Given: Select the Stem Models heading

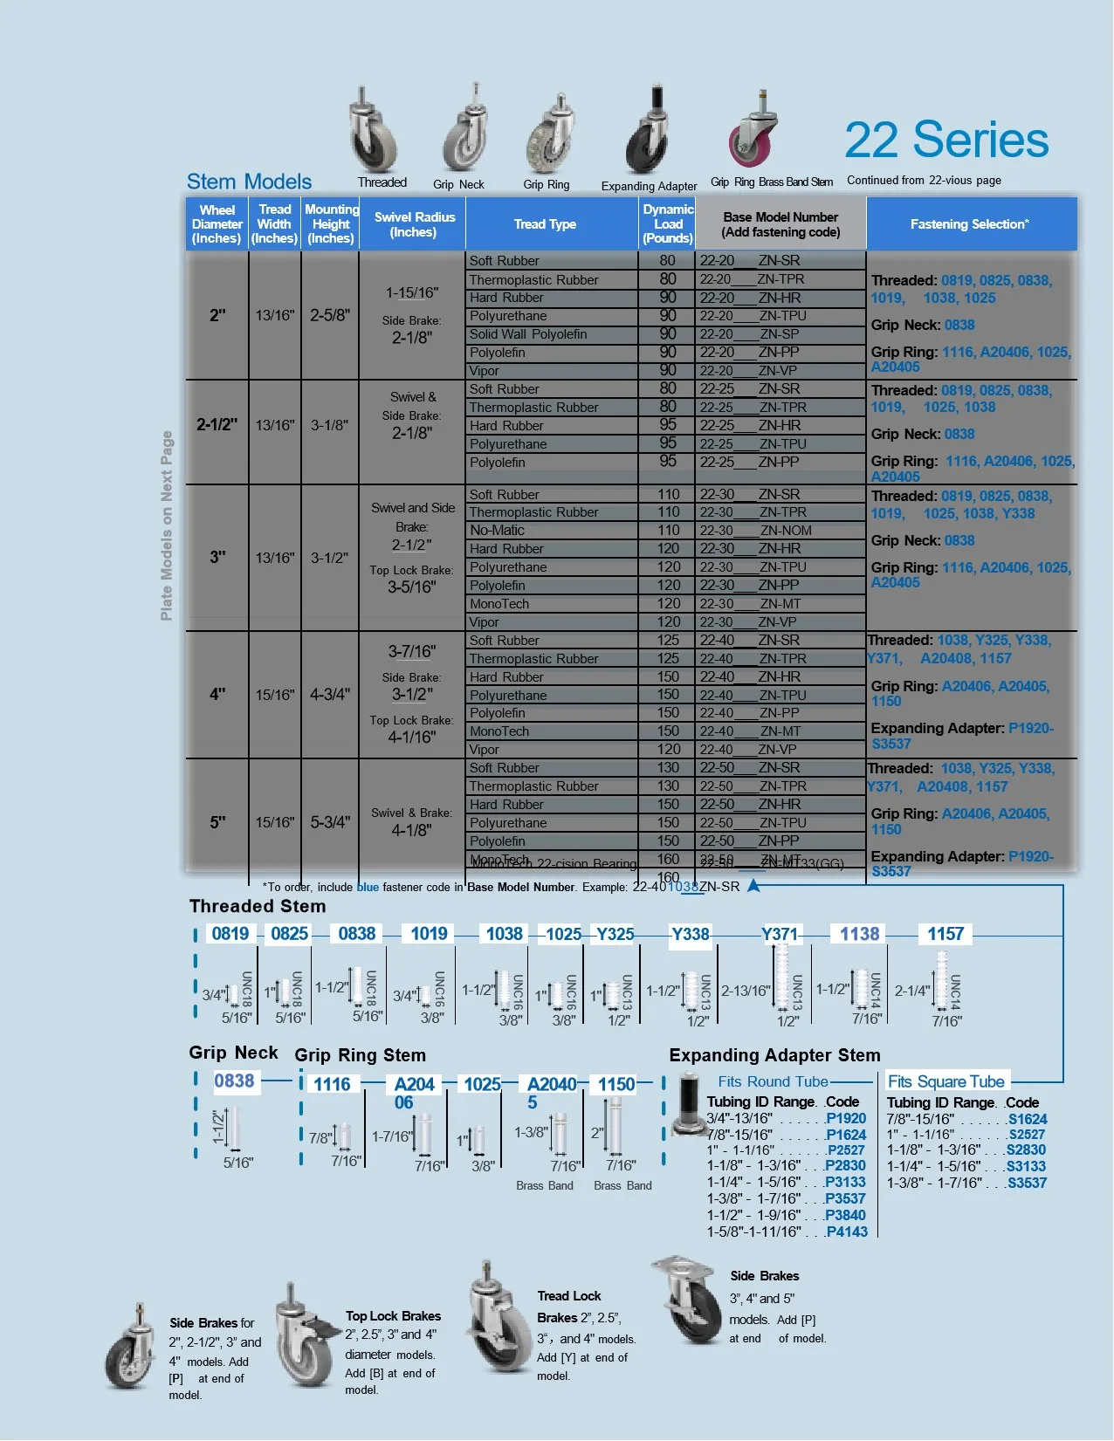Looking at the screenshot, I should click(249, 182).
